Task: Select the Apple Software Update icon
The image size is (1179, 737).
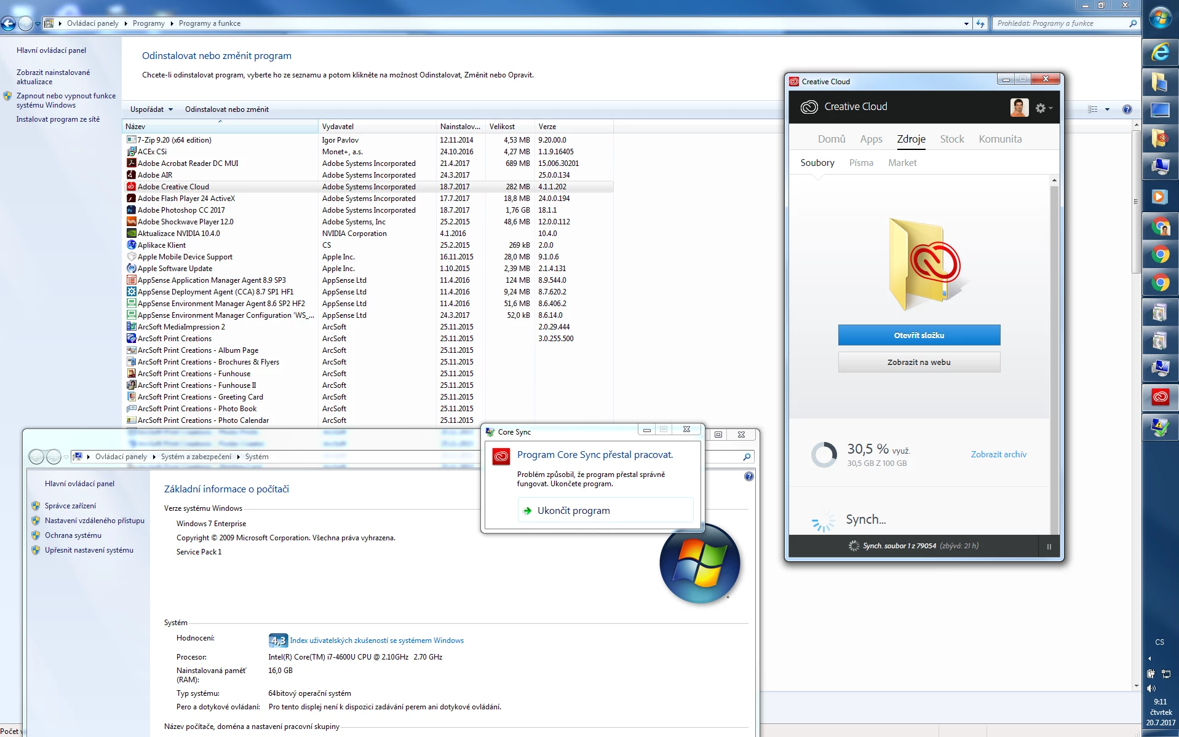Action: click(131, 268)
